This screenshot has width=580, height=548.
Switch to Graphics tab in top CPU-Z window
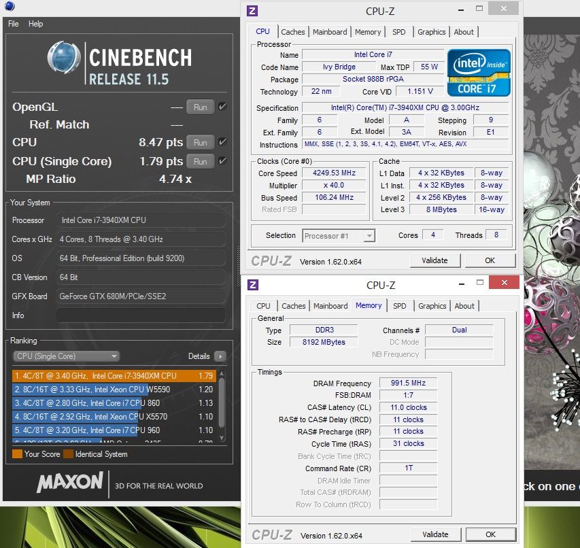click(x=431, y=32)
